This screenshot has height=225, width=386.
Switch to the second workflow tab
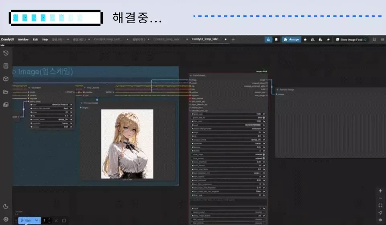(x=79, y=39)
